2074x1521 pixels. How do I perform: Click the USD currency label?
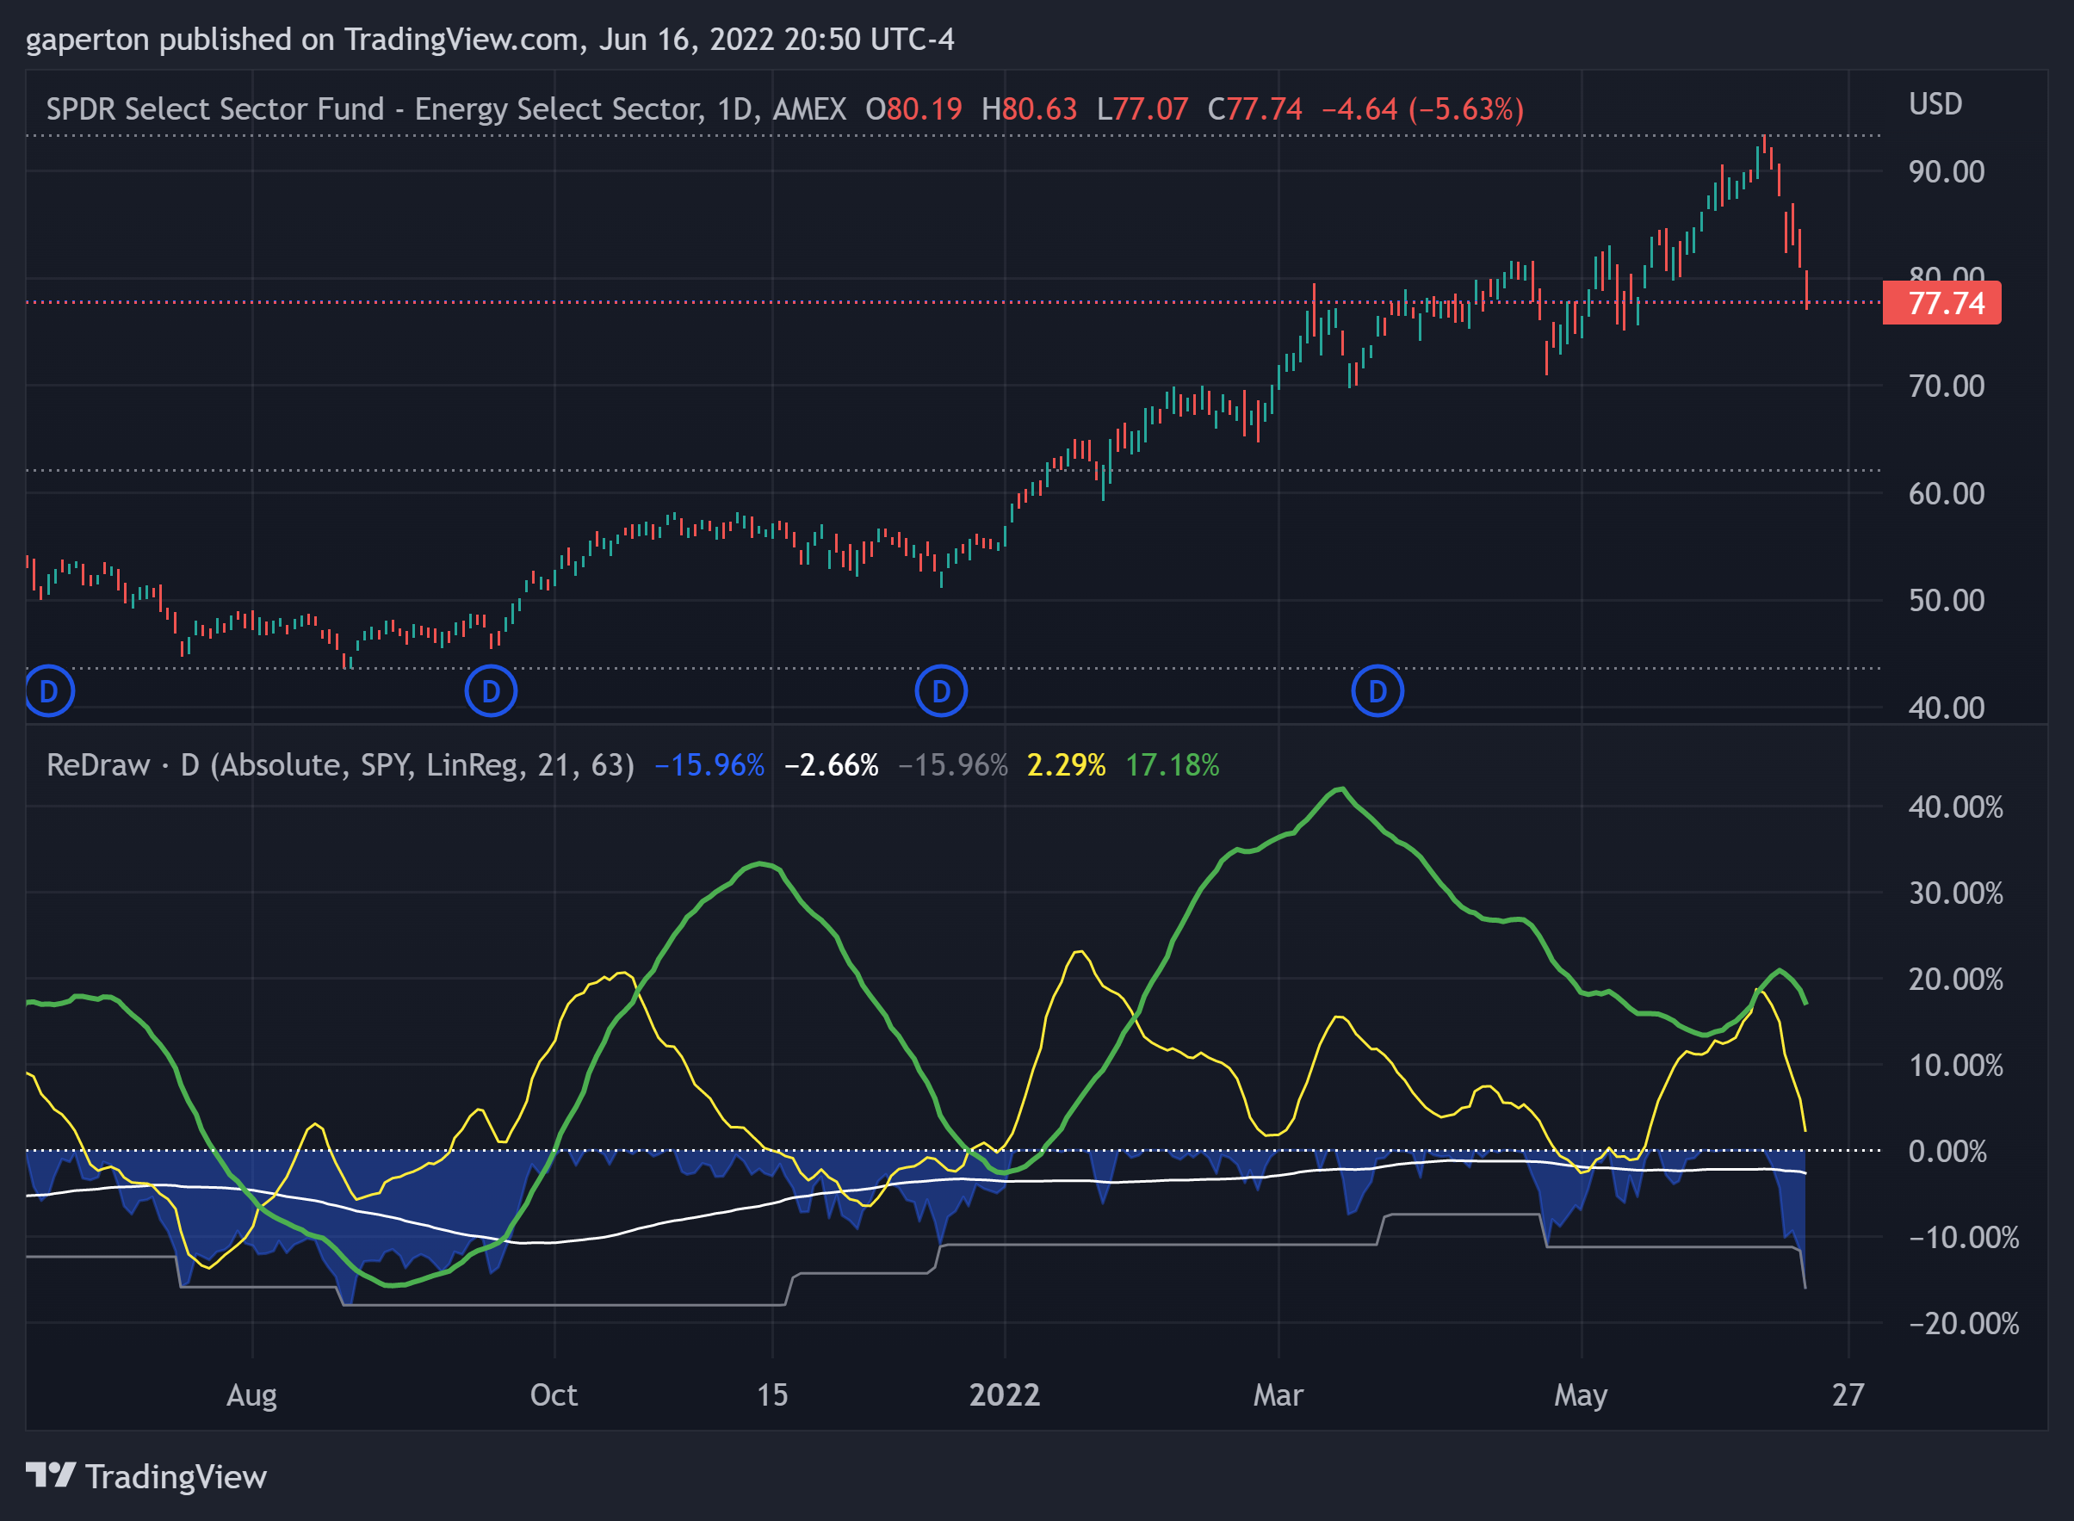pos(1936,104)
